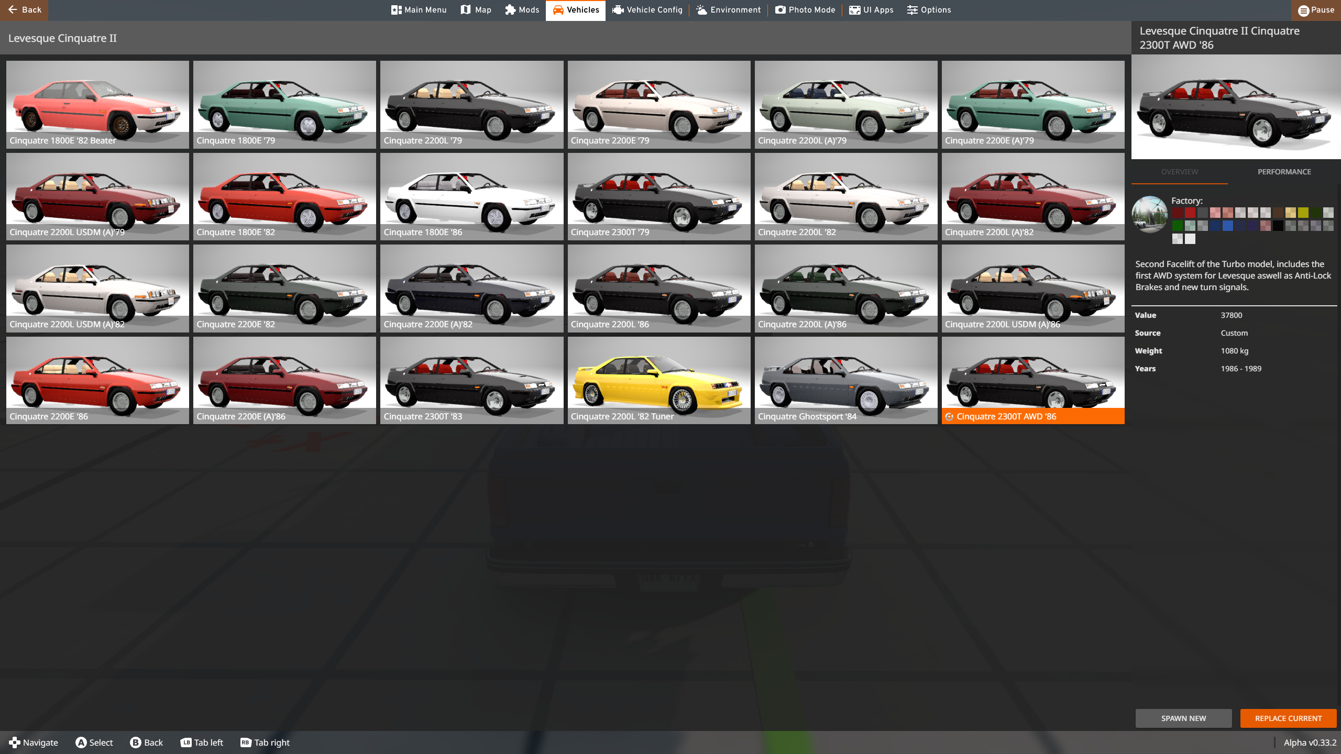
Task: Choose the Cinquatre 1800E '82 Beater thumbnail
Action: pos(97,104)
